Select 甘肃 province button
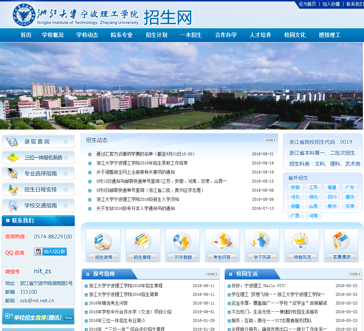364x331 pixels. pyautogui.click(x=350, y=206)
